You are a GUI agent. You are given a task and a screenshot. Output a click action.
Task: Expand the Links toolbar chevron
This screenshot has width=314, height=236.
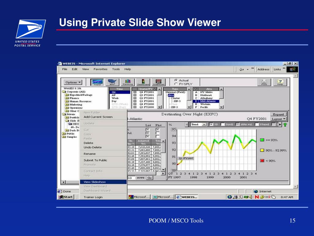tap(284, 69)
